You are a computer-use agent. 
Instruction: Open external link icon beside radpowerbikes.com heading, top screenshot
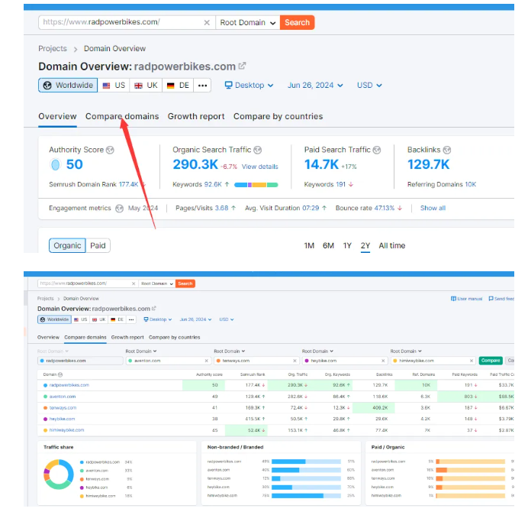pos(242,66)
